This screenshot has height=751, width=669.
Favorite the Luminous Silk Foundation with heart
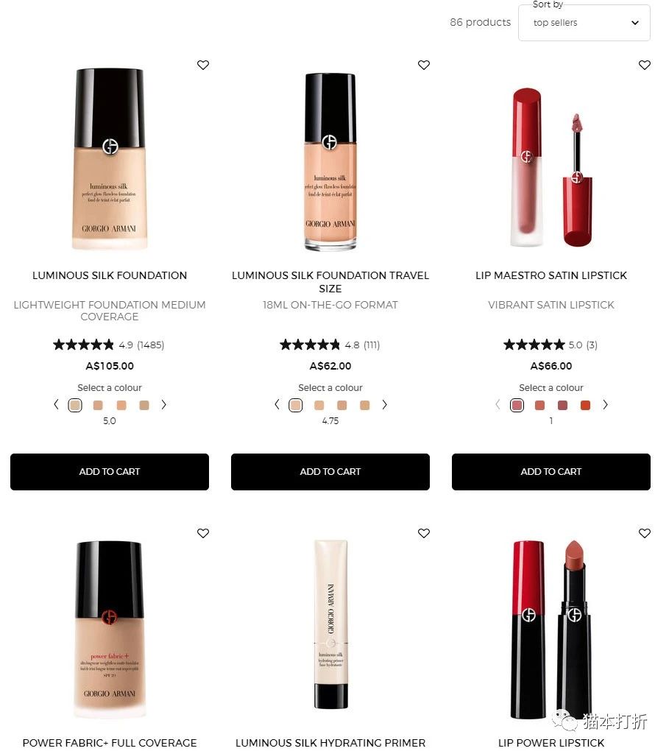tap(203, 65)
